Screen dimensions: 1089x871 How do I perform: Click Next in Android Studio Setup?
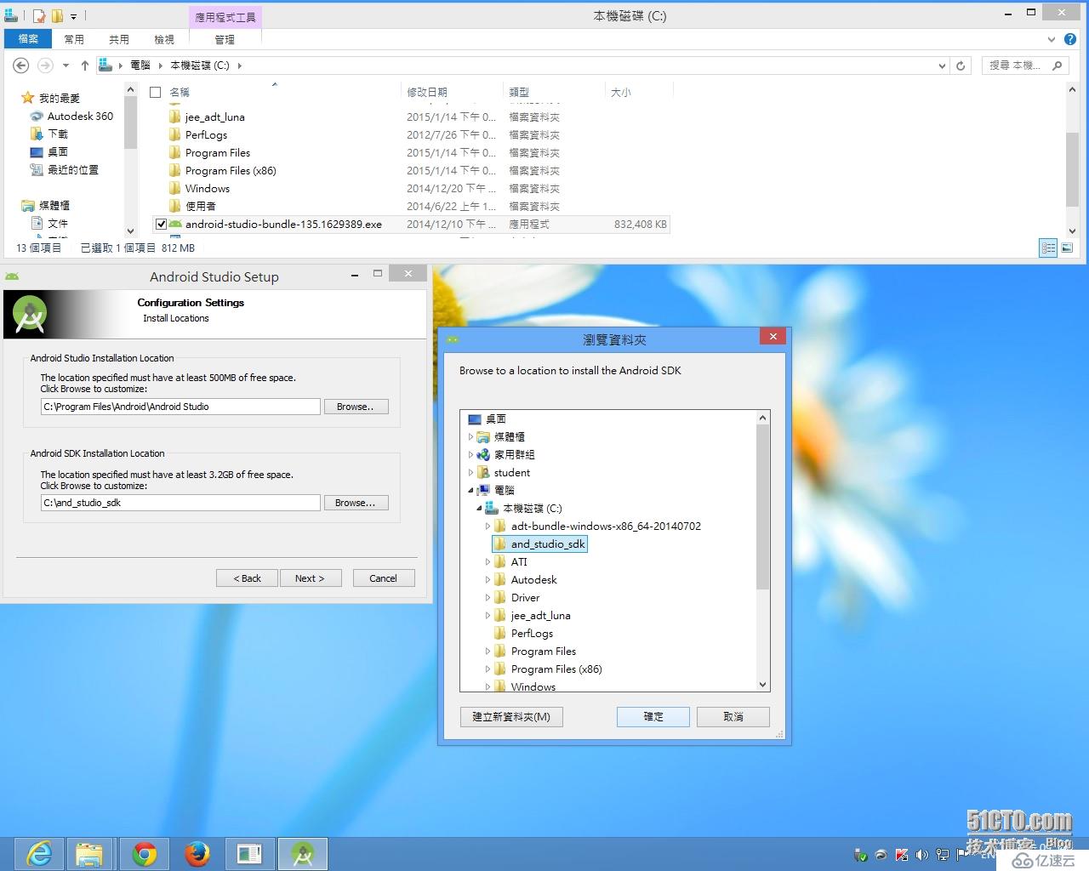(x=310, y=578)
